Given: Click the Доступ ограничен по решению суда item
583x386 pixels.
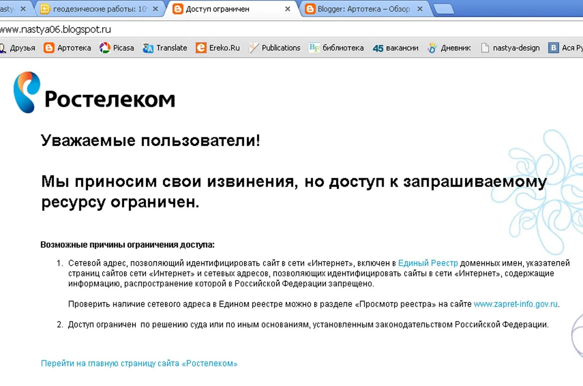Looking at the screenshot, I should coord(308,324).
